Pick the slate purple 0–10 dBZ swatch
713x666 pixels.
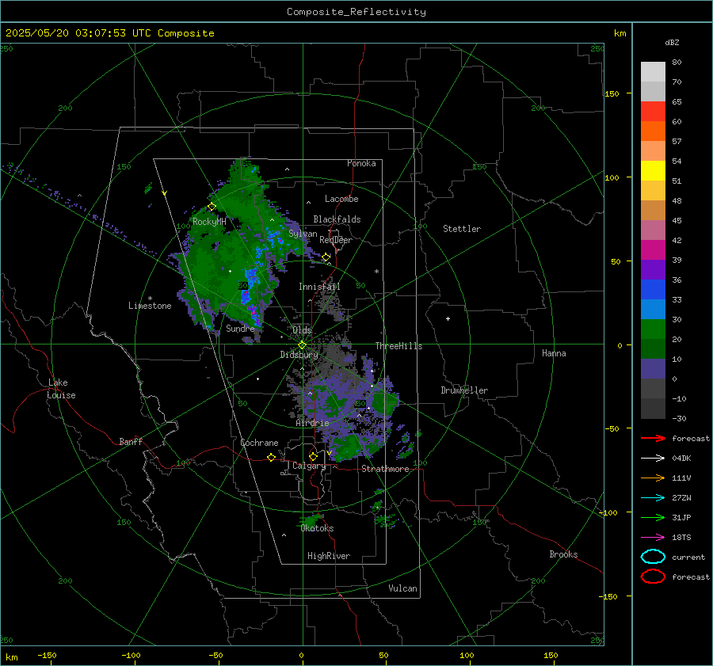[653, 369]
